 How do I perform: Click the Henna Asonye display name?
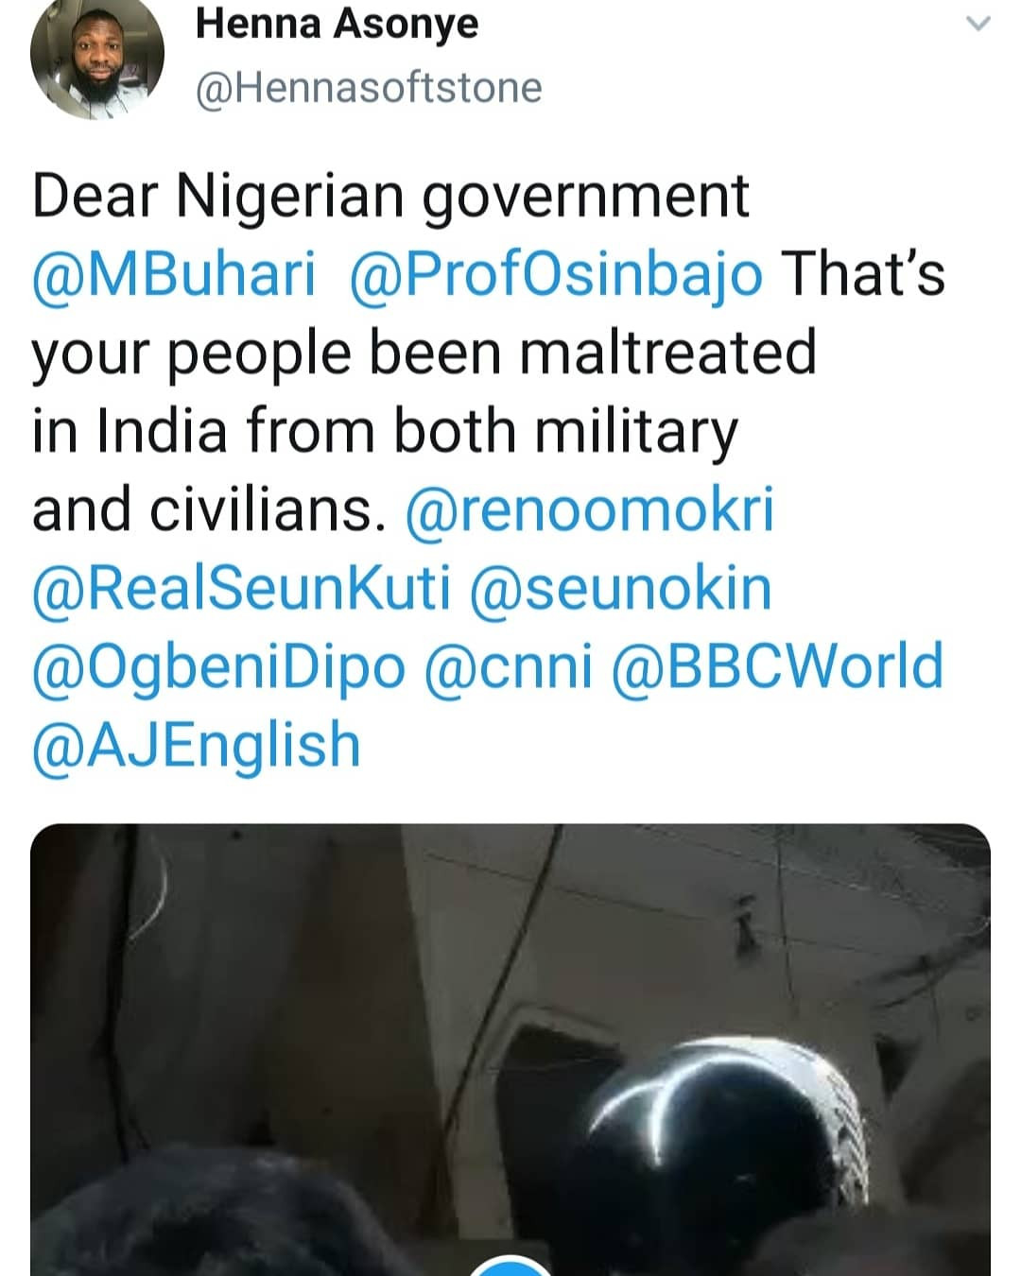[337, 25]
